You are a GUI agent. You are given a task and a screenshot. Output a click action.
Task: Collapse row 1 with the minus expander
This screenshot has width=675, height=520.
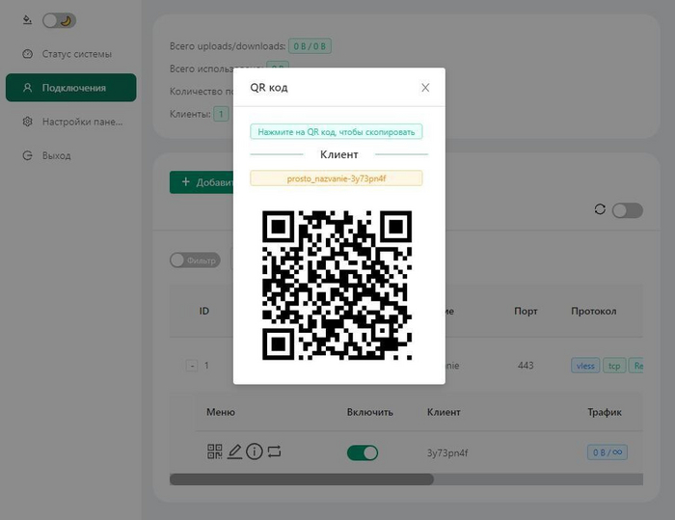click(x=192, y=366)
